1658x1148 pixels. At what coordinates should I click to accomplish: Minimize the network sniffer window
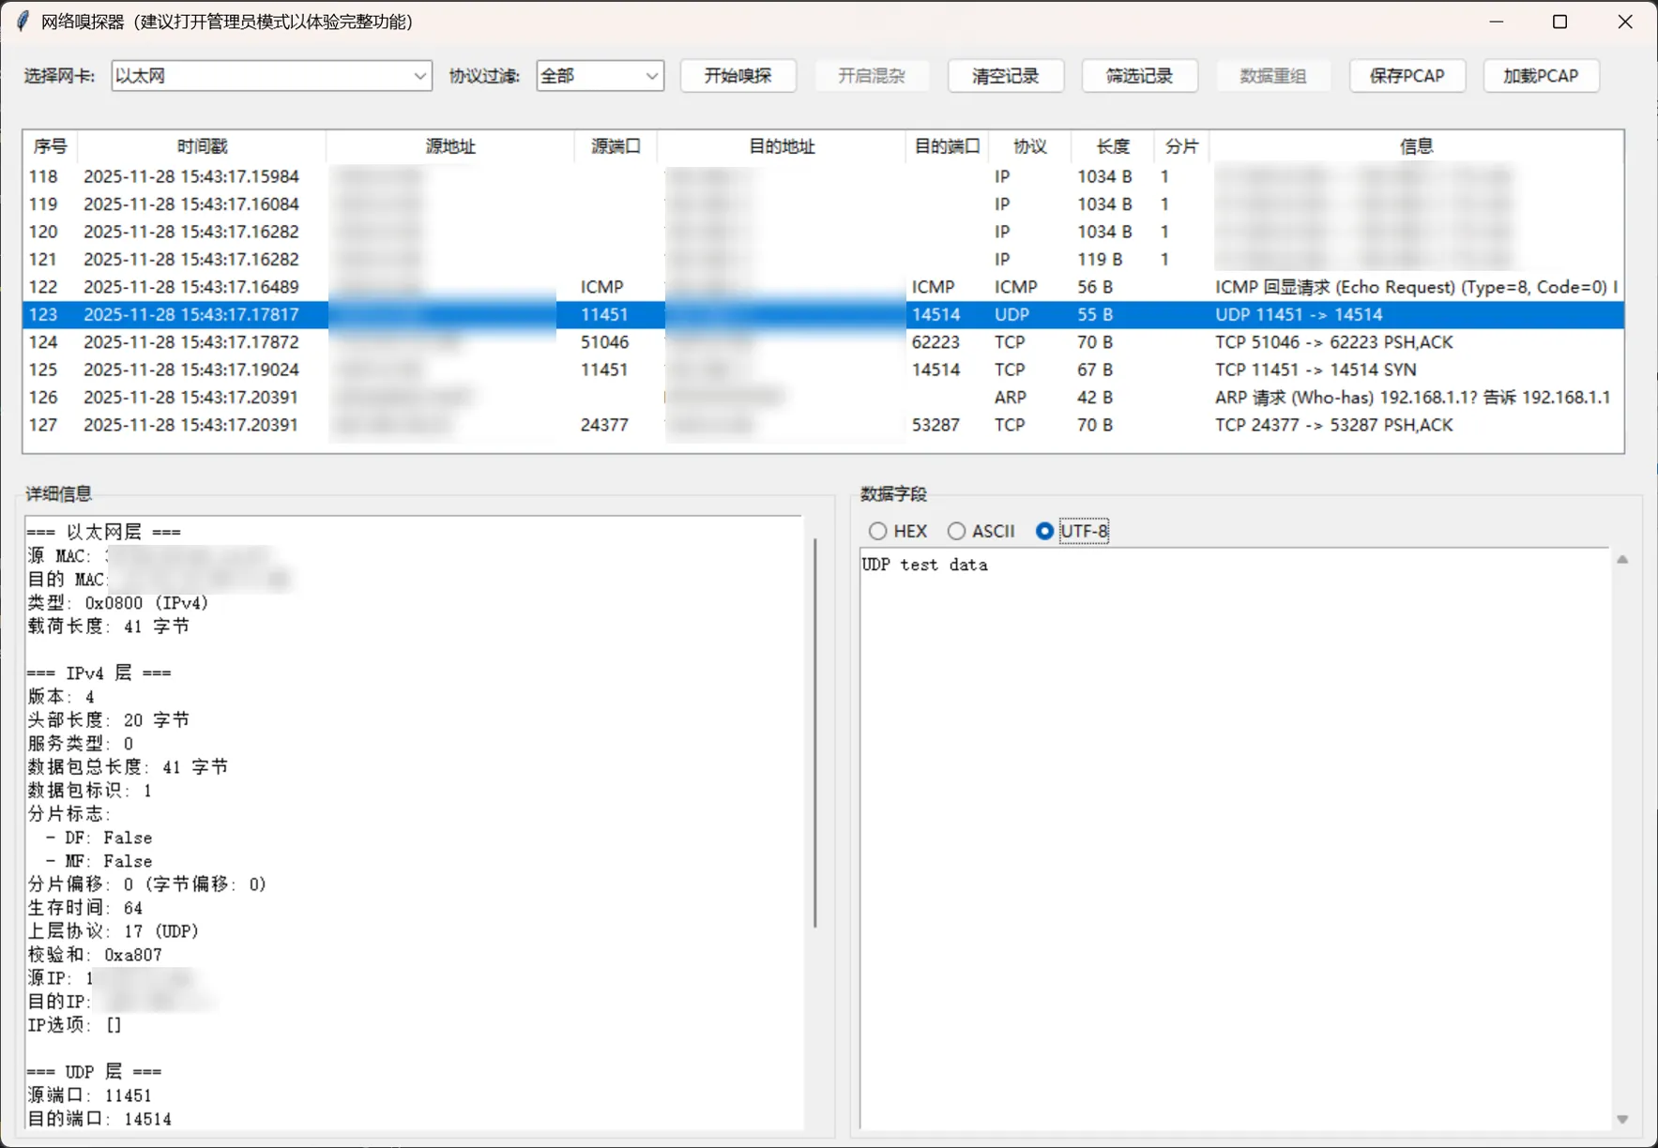pyautogui.click(x=1496, y=22)
